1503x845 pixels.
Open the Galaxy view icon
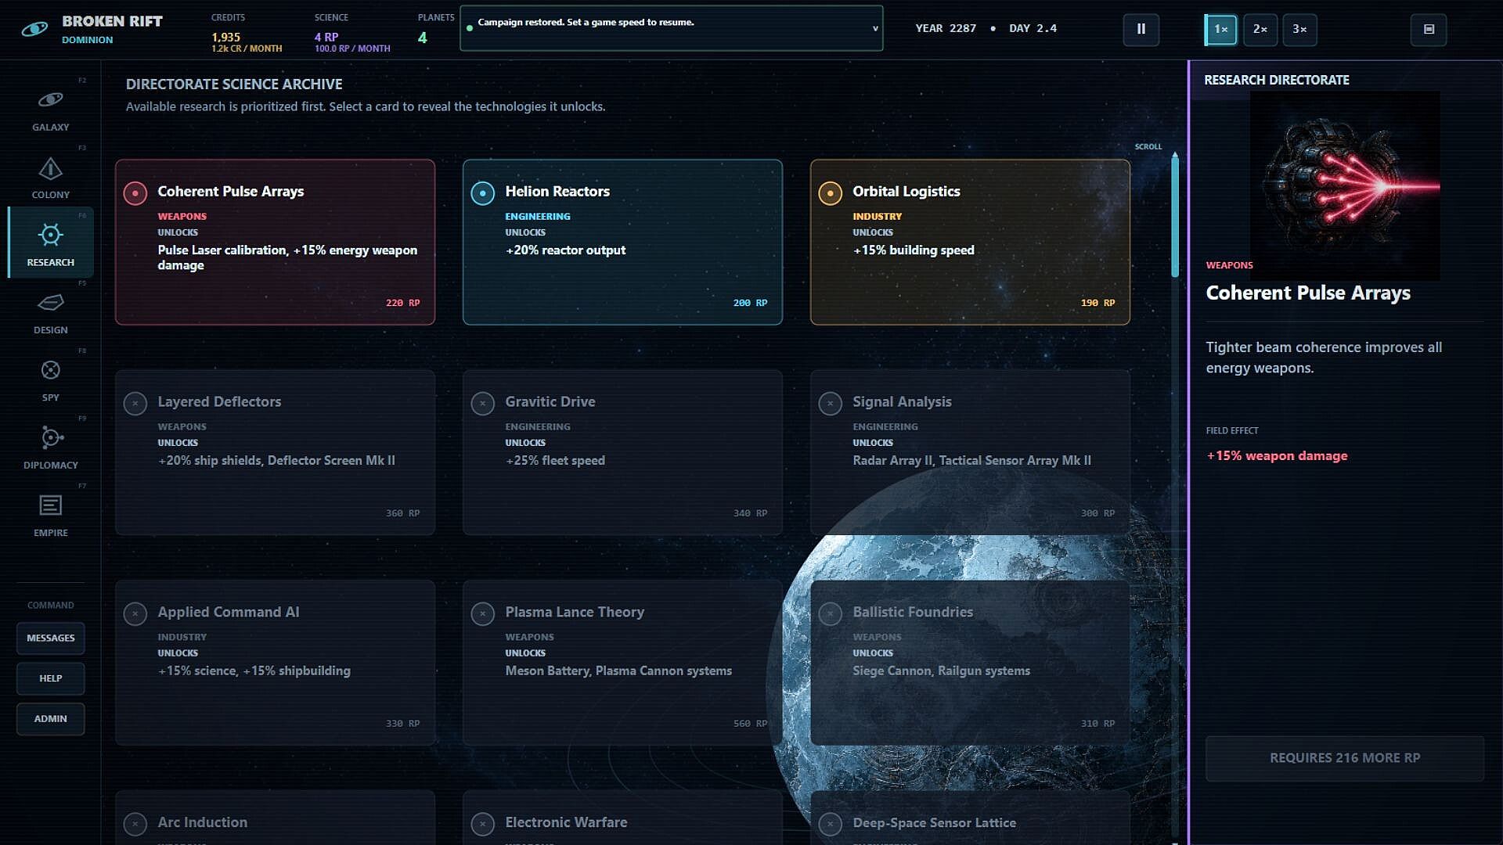tap(50, 99)
